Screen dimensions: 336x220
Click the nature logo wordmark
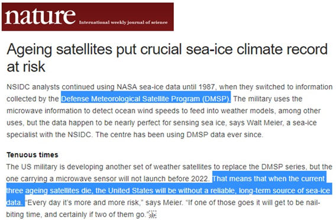[40, 16]
